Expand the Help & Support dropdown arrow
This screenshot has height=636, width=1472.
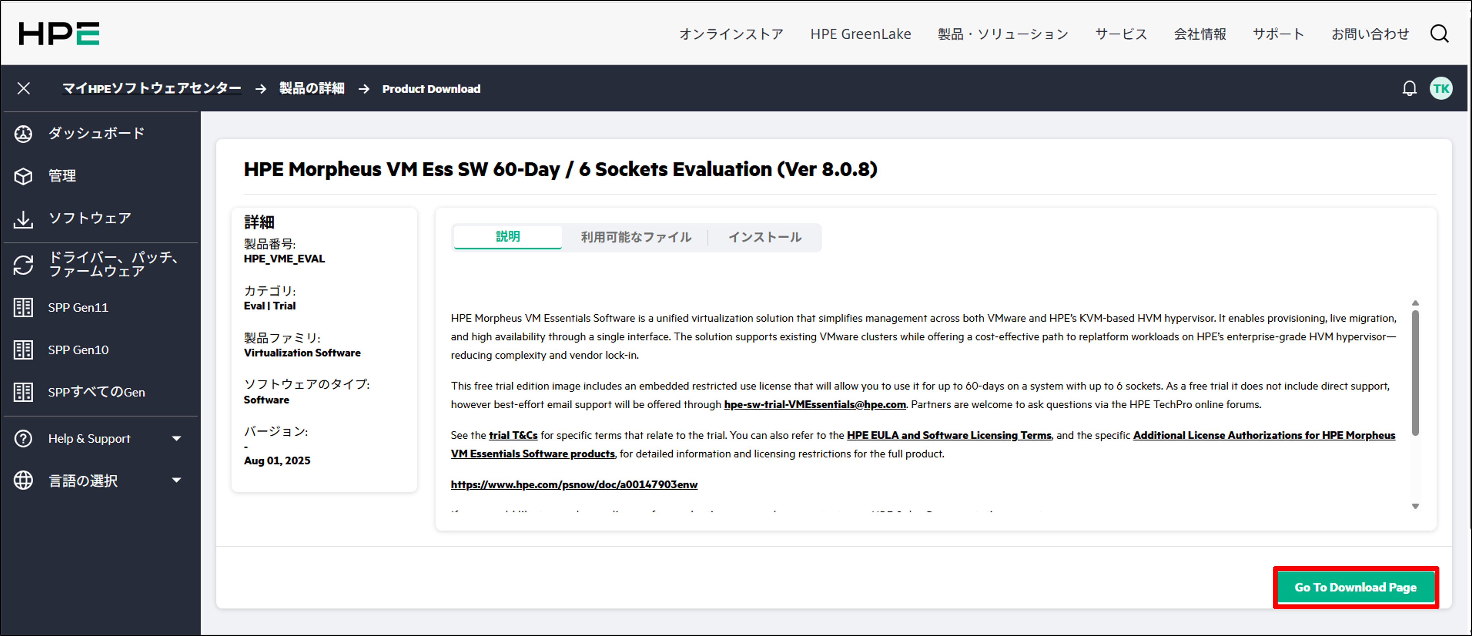tap(177, 438)
